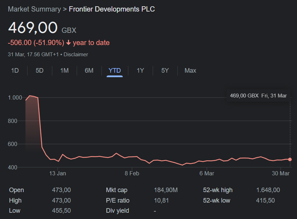
Task: Click the 469,00 GBX Fri, 31 Mar tooltip
Action: tap(258, 96)
